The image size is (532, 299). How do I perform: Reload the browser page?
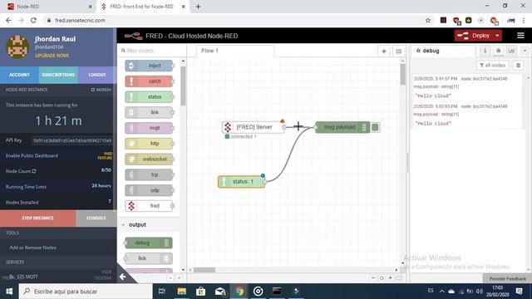(x=33, y=20)
